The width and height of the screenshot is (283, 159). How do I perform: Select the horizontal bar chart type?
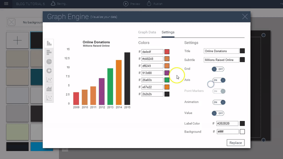(49, 52)
